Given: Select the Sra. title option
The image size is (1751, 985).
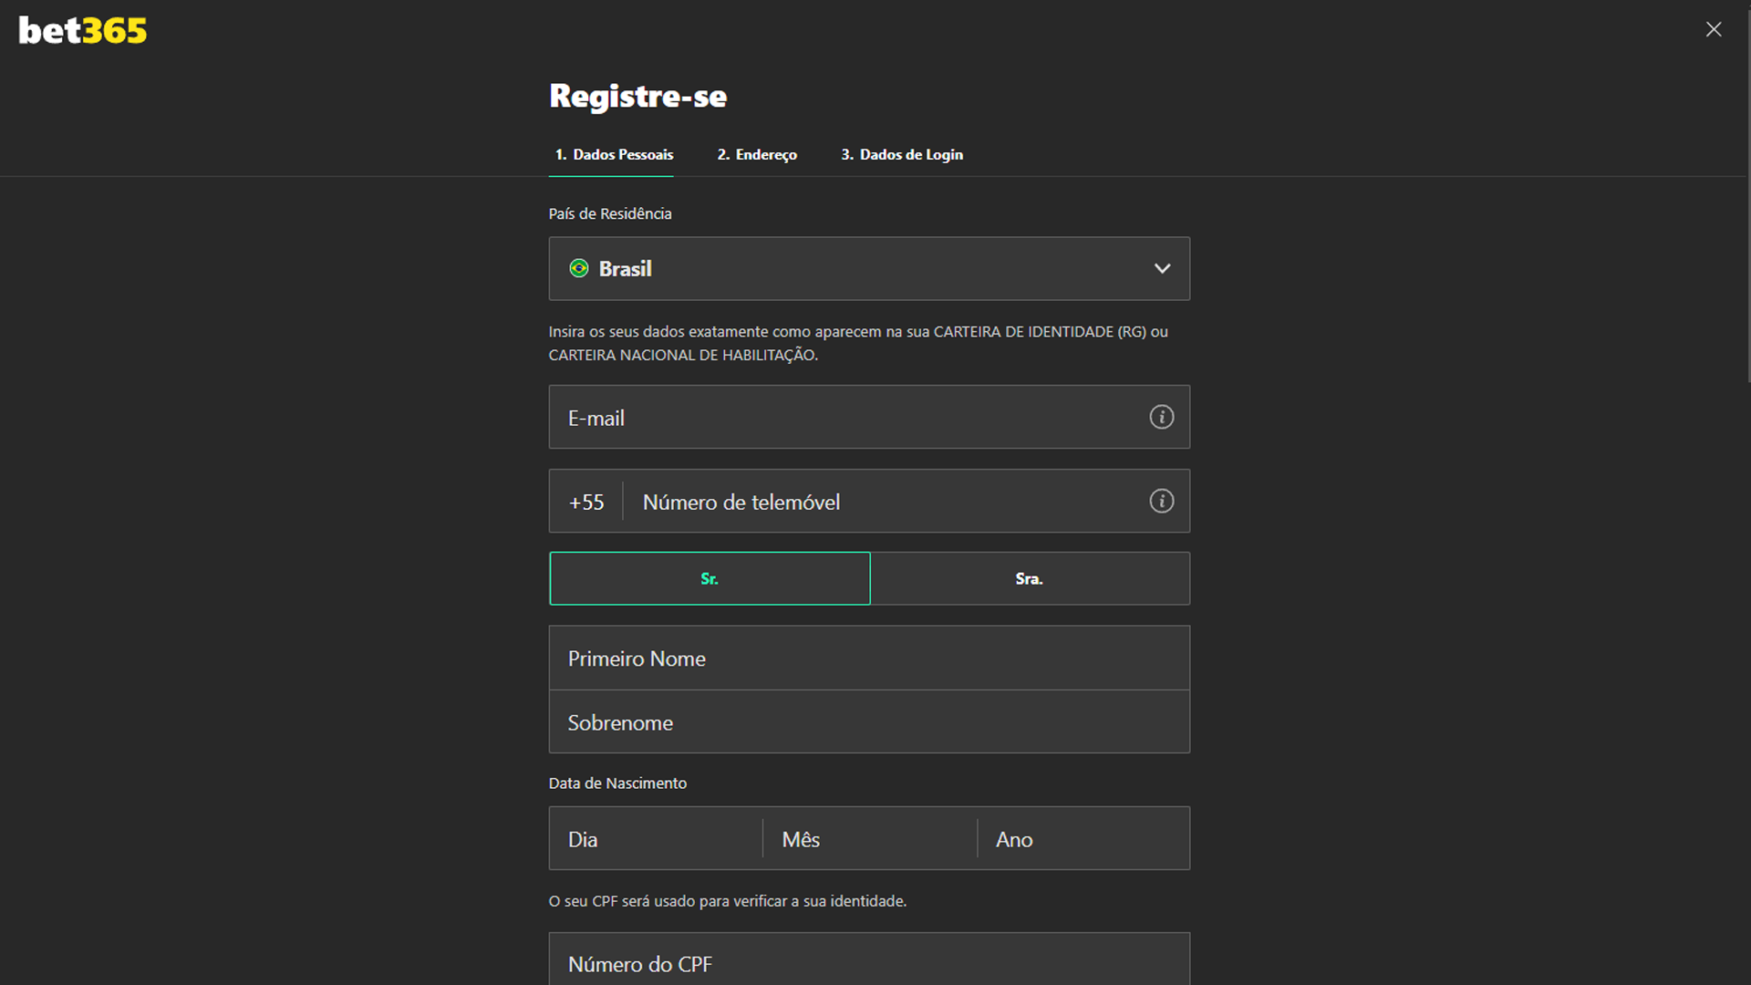Looking at the screenshot, I should point(1030,578).
